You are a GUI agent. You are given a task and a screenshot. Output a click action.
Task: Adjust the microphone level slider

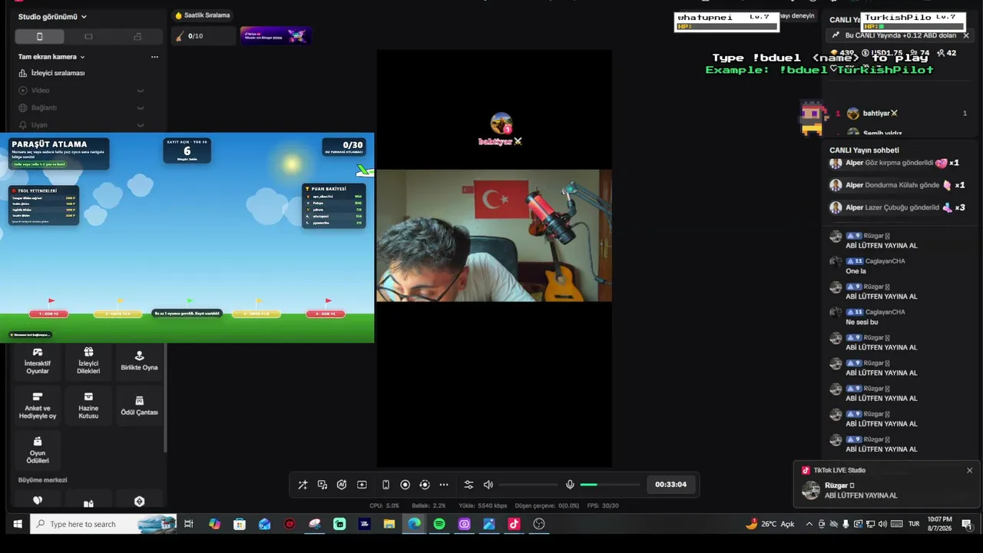610,485
